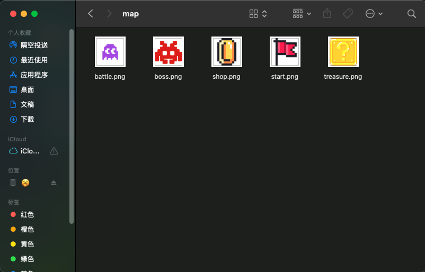Click the Tags toolbar icon
This screenshot has height=272, width=425.
click(x=348, y=14)
